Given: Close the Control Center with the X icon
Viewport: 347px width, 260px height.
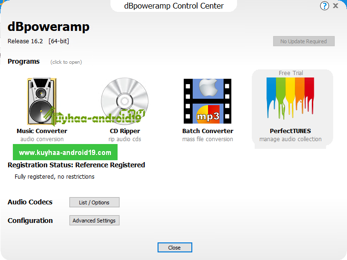Looking at the screenshot, I should pyautogui.click(x=336, y=6).
